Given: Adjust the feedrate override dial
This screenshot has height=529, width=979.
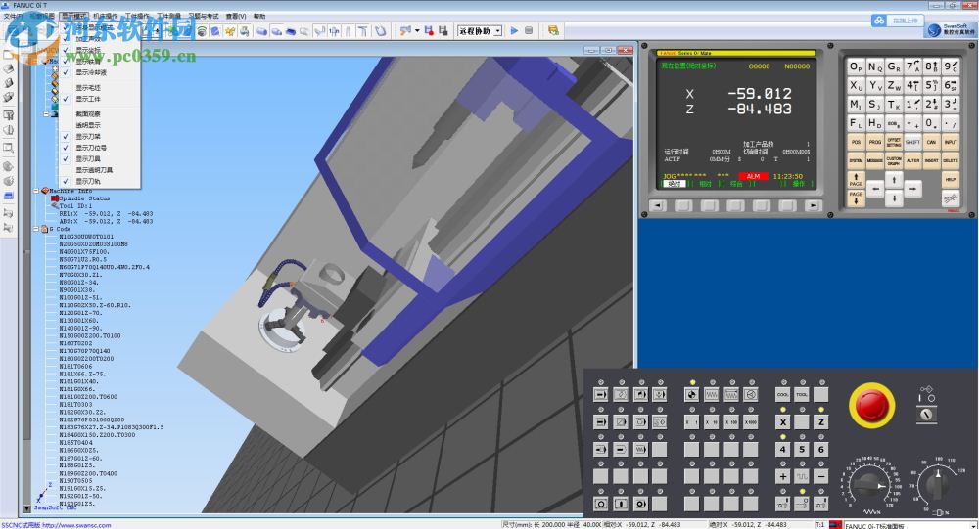Looking at the screenshot, I should tap(870, 484).
